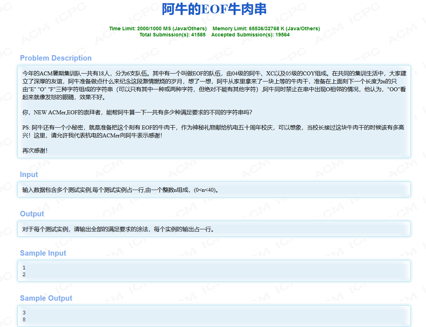This screenshot has height=327, width=426.
Task: Click the input description 输入数据包含多个测试实例
Action: coord(120,190)
